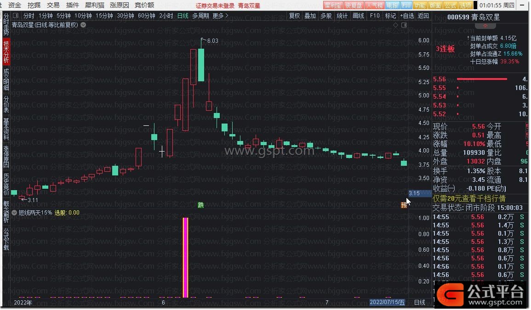Select the 日线 period tab

pos(183,16)
